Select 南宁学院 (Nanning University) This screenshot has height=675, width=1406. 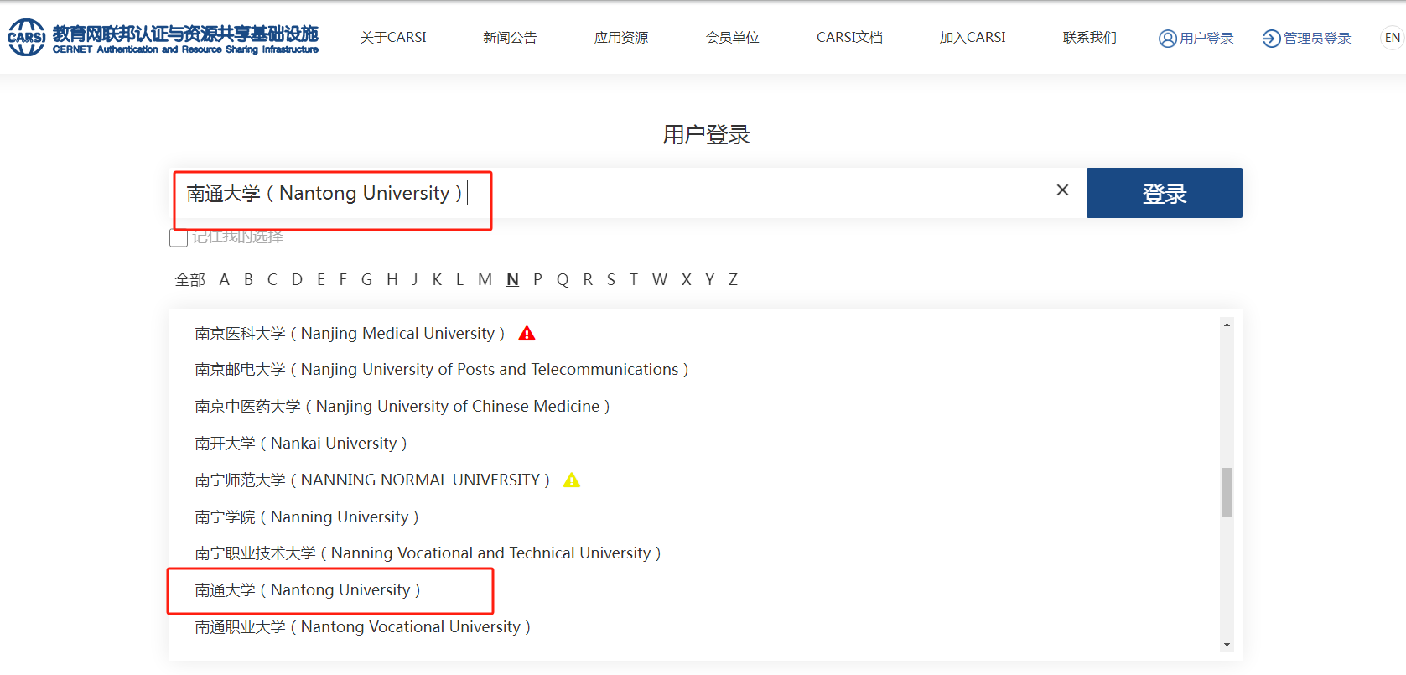[x=307, y=517]
